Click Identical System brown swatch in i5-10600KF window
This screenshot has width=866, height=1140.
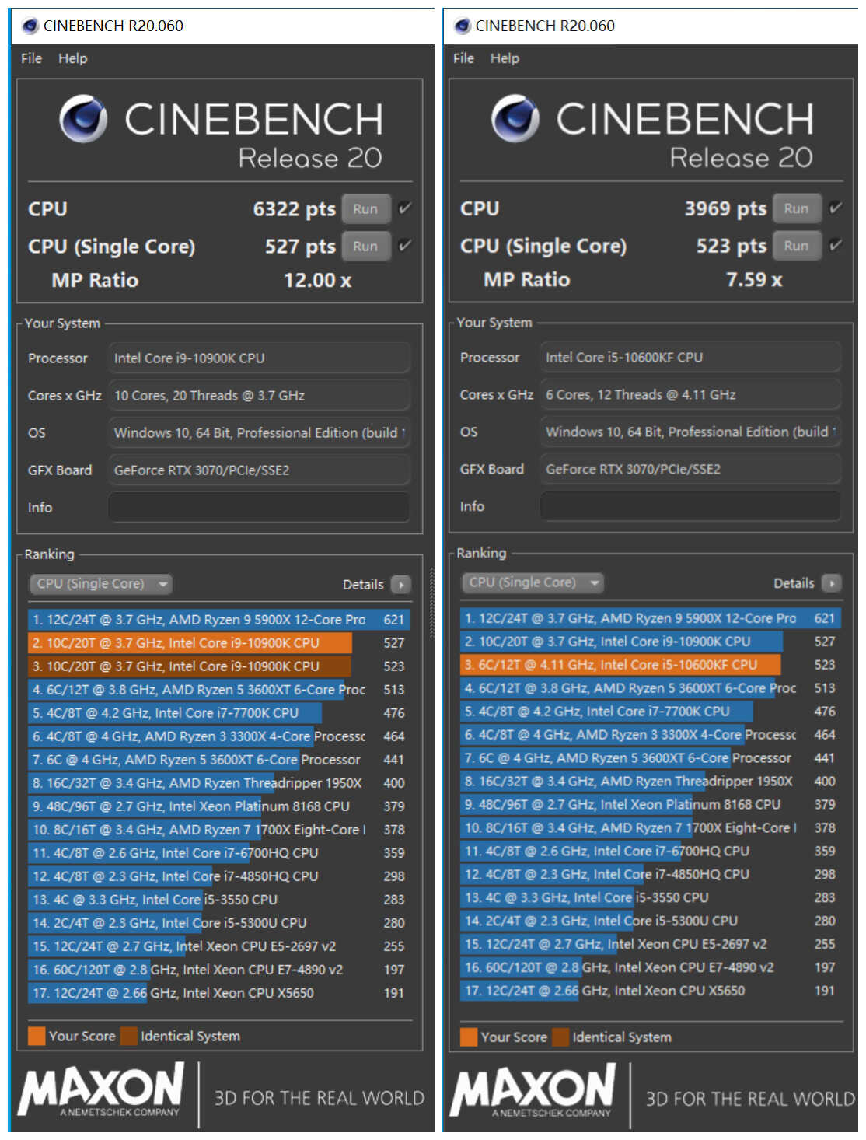pos(560,1037)
